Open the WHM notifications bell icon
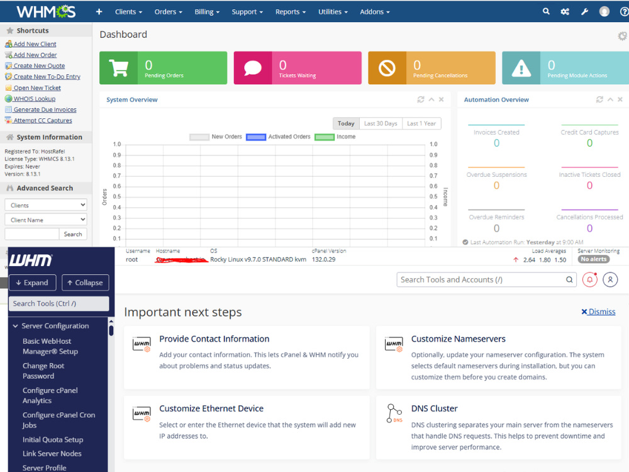Screen dimensions: 629x472 point(590,280)
